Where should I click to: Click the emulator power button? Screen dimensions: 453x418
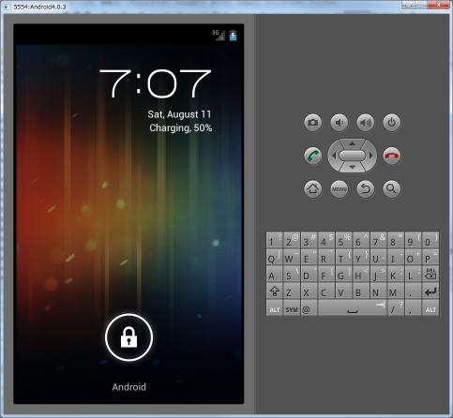pyautogui.click(x=391, y=122)
